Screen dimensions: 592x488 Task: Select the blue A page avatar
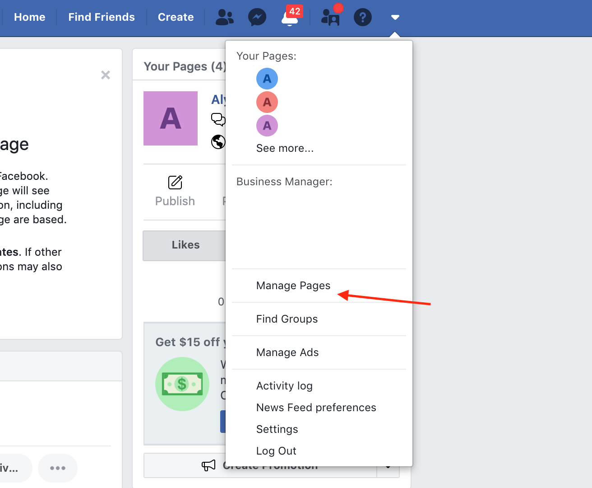point(267,79)
